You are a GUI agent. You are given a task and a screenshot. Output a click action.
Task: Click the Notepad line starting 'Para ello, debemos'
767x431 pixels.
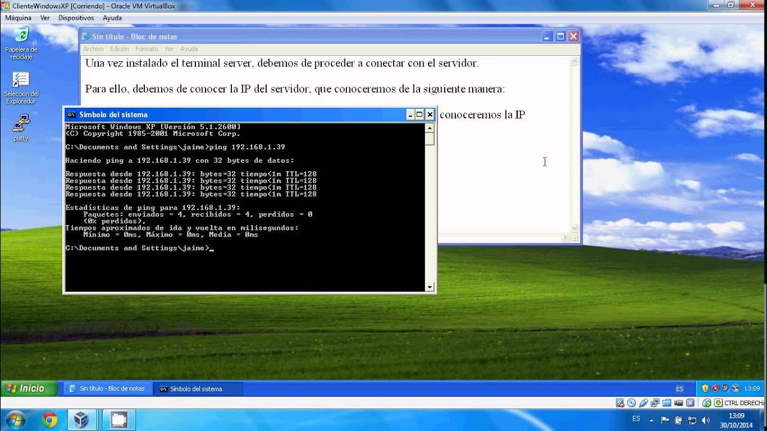pyautogui.click(x=295, y=89)
